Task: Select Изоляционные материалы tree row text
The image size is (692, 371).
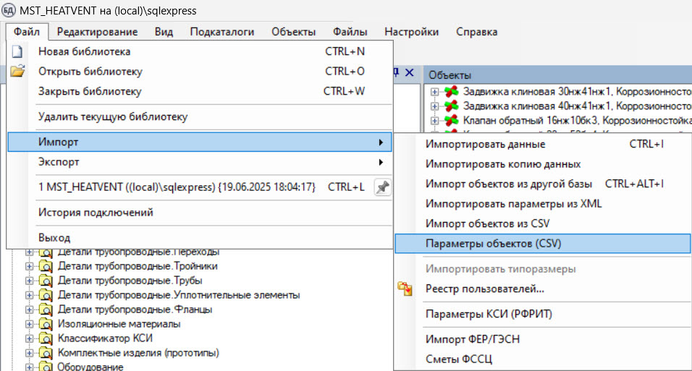Action: tap(119, 324)
